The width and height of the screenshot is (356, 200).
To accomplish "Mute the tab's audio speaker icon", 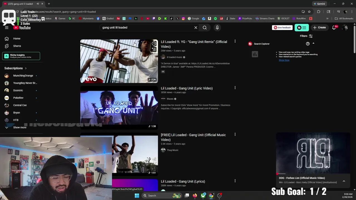I will pos(38,4).
